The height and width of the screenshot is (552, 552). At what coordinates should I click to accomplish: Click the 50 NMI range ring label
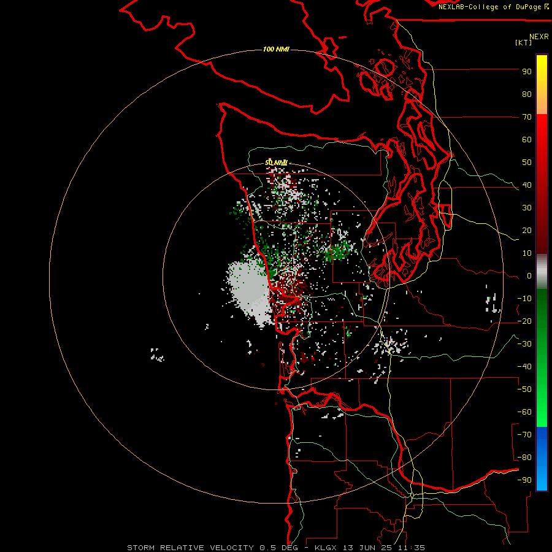[276, 163]
